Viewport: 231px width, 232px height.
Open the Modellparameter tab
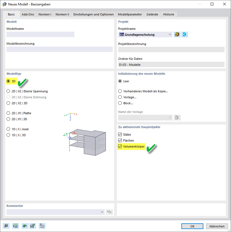click(x=130, y=14)
